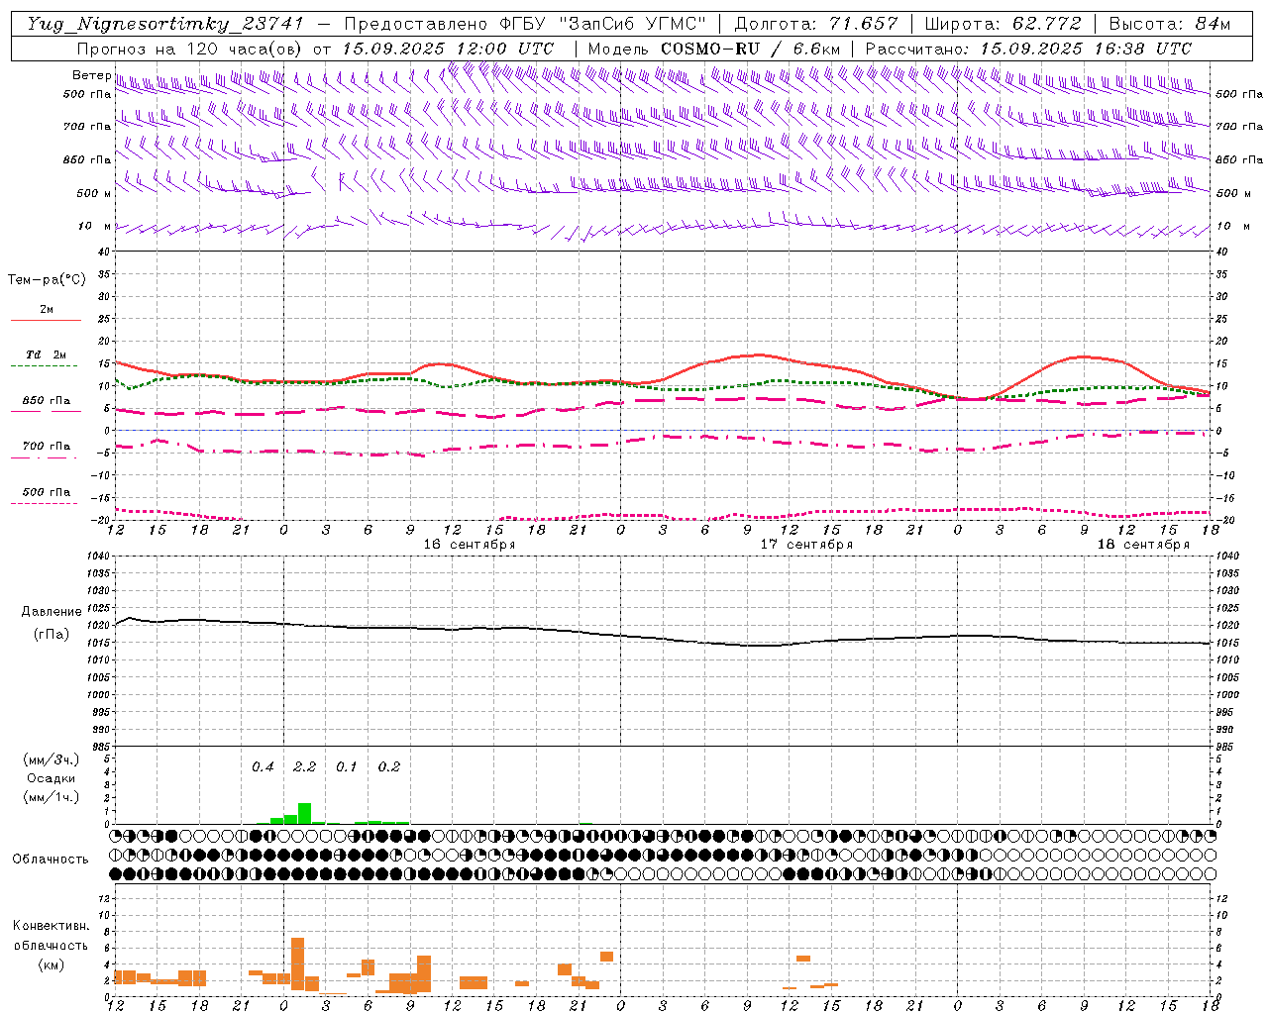Select the text Предоставлено ФГБУ "ЗапСиб УГМС"
This screenshot has height=1014, width=1268.
coord(524,24)
